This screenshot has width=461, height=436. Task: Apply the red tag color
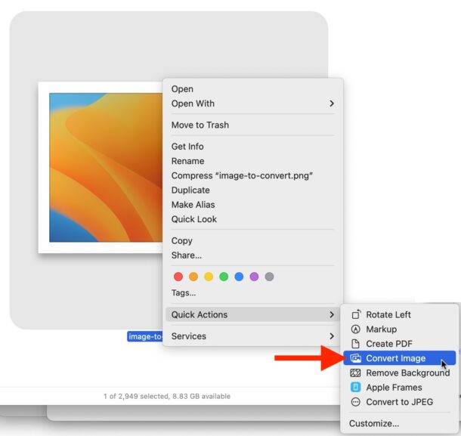178,277
